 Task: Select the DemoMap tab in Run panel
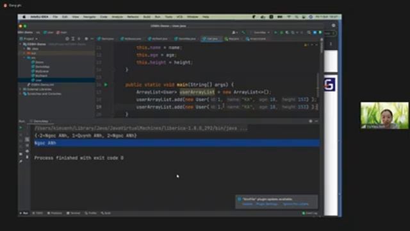(x=40, y=121)
